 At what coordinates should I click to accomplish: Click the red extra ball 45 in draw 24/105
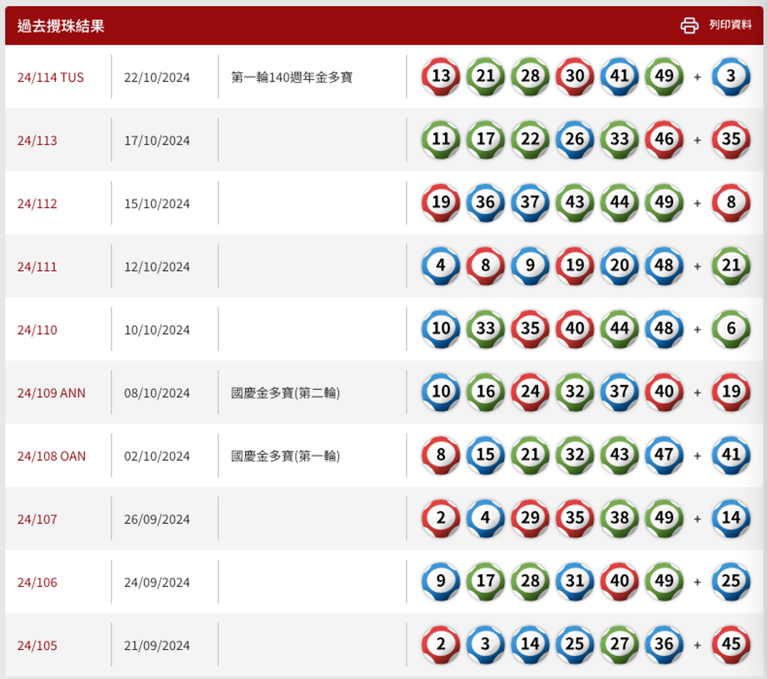click(x=731, y=645)
